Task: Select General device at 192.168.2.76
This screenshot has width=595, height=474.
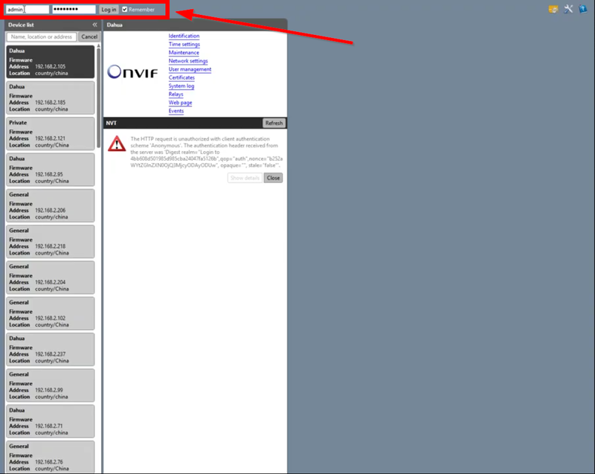Action: click(50, 458)
